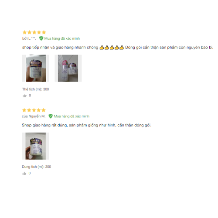Click the thumbs-up icon on L***'s review

click(25, 95)
